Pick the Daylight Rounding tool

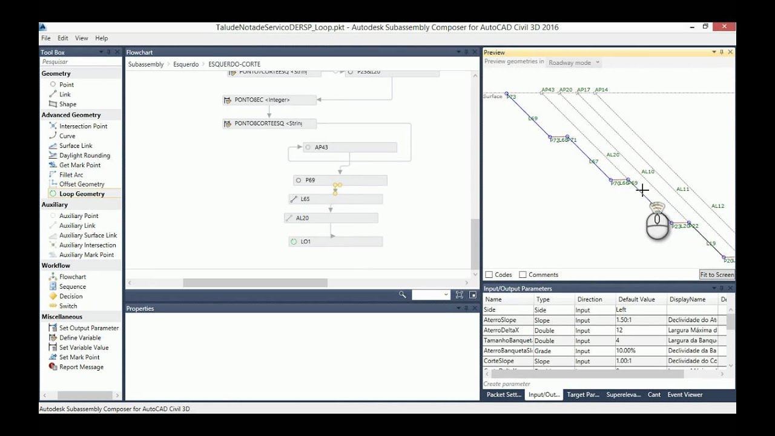(x=84, y=155)
